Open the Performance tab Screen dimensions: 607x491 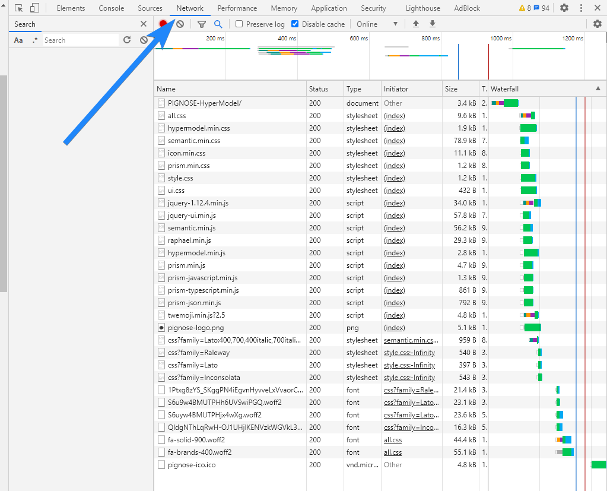[237, 8]
